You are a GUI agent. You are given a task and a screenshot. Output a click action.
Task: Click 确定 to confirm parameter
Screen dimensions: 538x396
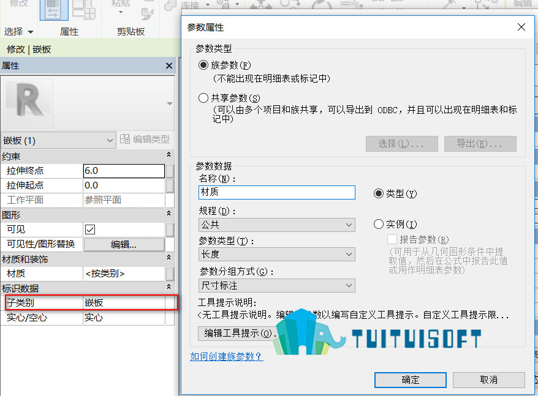pos(411,380)
